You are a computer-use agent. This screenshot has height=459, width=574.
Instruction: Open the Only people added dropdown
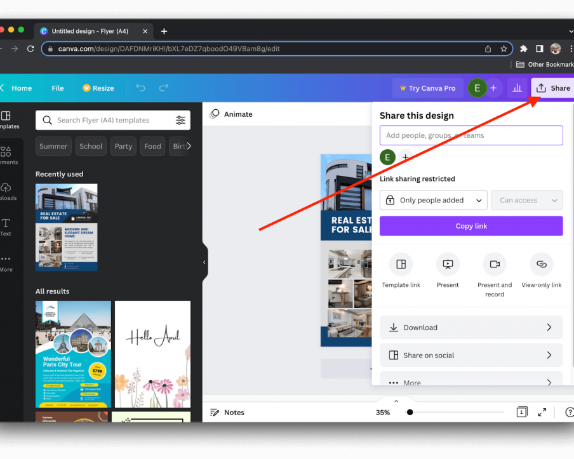click(x=433, y=200)
